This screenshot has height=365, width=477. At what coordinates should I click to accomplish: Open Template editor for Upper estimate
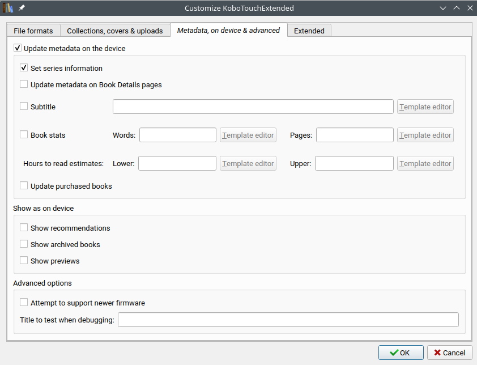pyautogui.click(x=425, y=163)
